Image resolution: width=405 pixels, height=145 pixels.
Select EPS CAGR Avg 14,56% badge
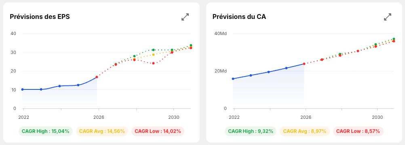tap(102, 131)
